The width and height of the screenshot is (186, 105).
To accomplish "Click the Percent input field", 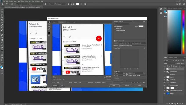I will (138, 73).
